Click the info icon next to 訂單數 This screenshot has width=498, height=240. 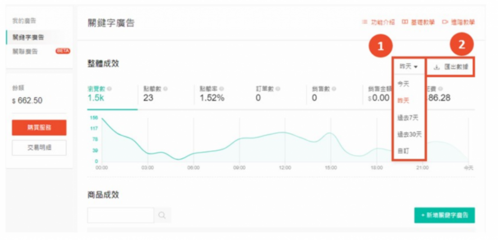point(278,89)
